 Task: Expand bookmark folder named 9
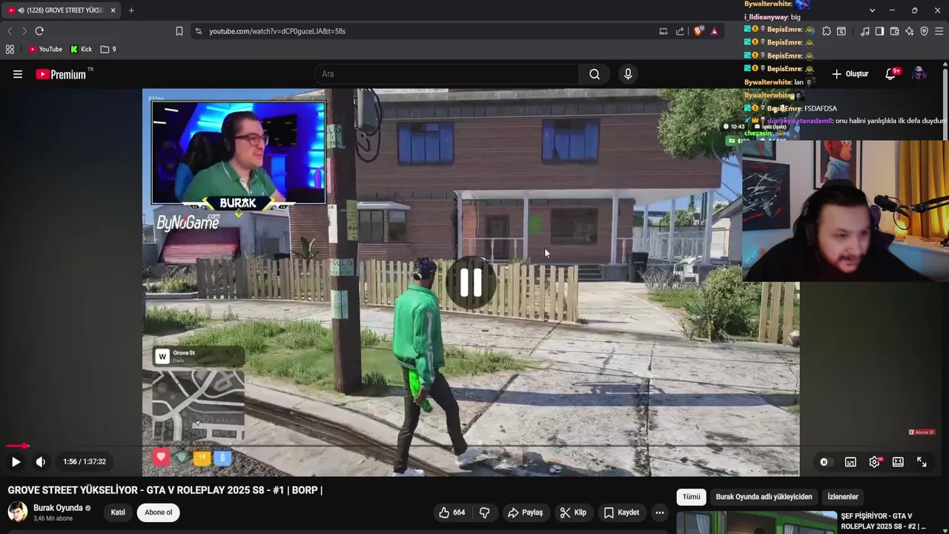pyautogui.click(x=108, y=49)
